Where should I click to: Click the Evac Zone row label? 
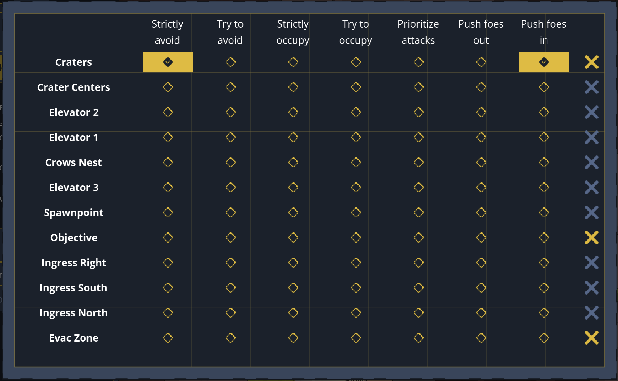coord(74,338)
